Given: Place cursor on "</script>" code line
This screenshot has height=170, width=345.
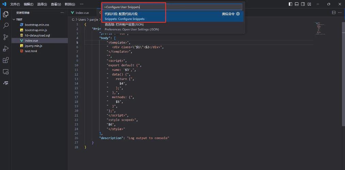Looking at the screenshot, I should click(x=117, y=115).
